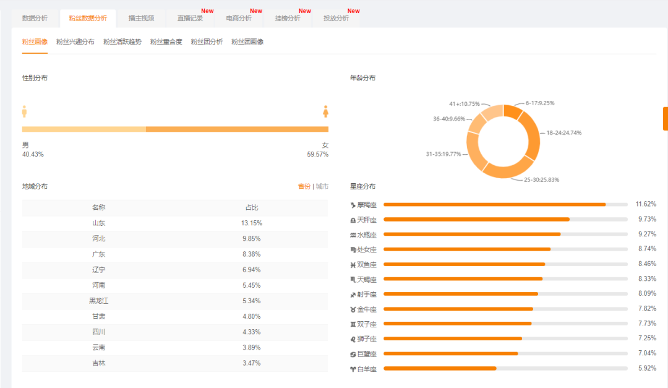Click the 金牛座 Taurus icon
The image size is (668, 388).
[353, 309]
